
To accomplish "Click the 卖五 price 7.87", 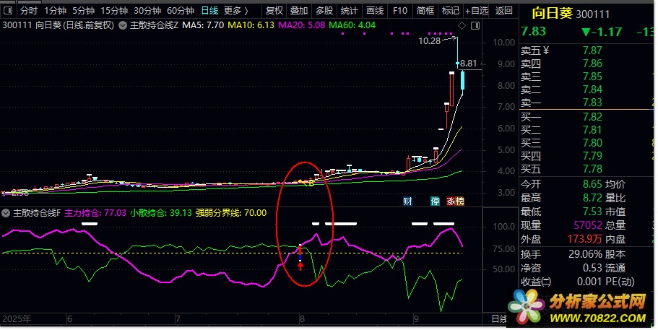I will [x=592, y=51].
